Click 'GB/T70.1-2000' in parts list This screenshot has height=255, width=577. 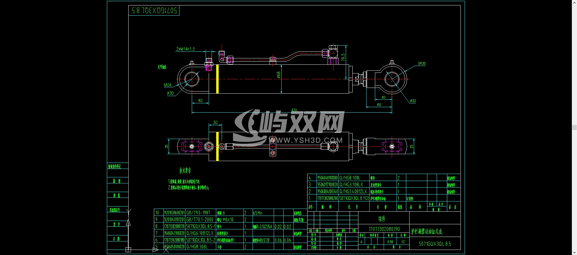[x=200, y=219]
